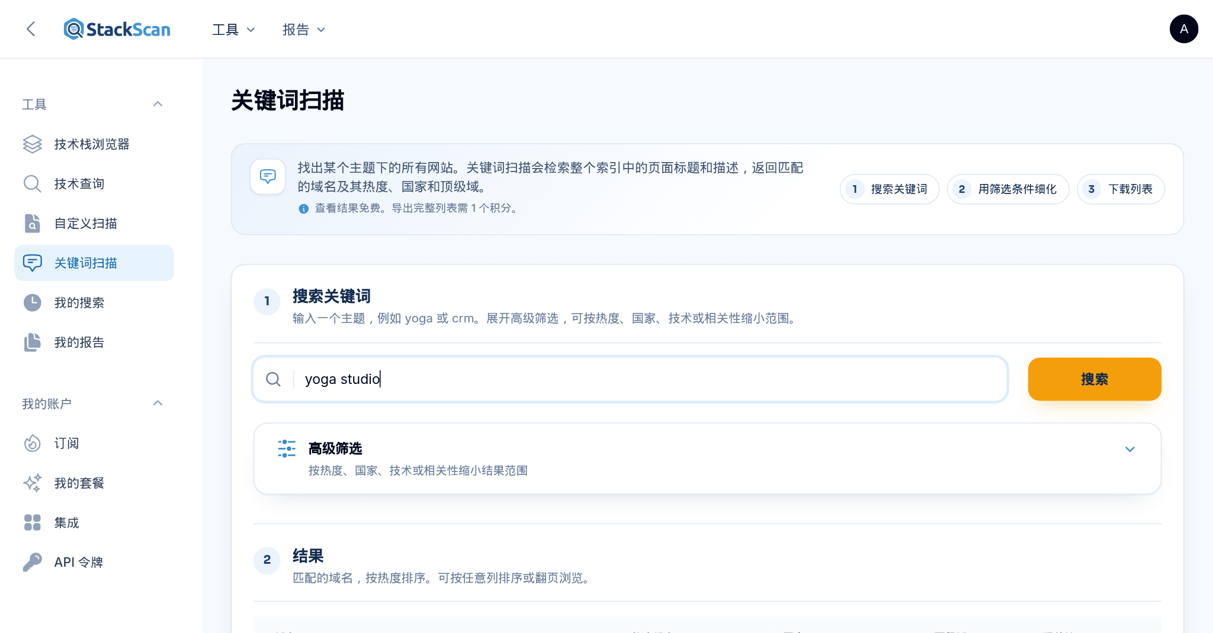
Task: Open 订阅 in the account section
Action: (x=94, y=444)
